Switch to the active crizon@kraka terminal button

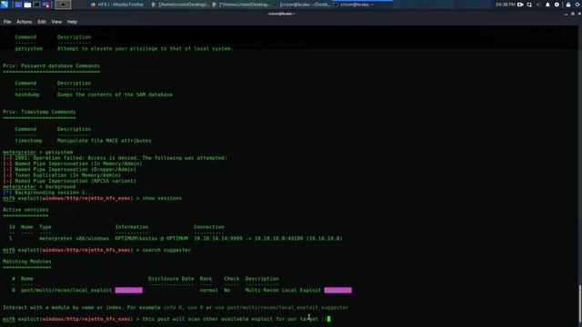tap(362, 5)
